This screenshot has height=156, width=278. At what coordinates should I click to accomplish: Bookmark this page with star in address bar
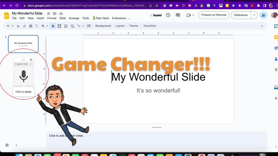[x=157, y=5]
